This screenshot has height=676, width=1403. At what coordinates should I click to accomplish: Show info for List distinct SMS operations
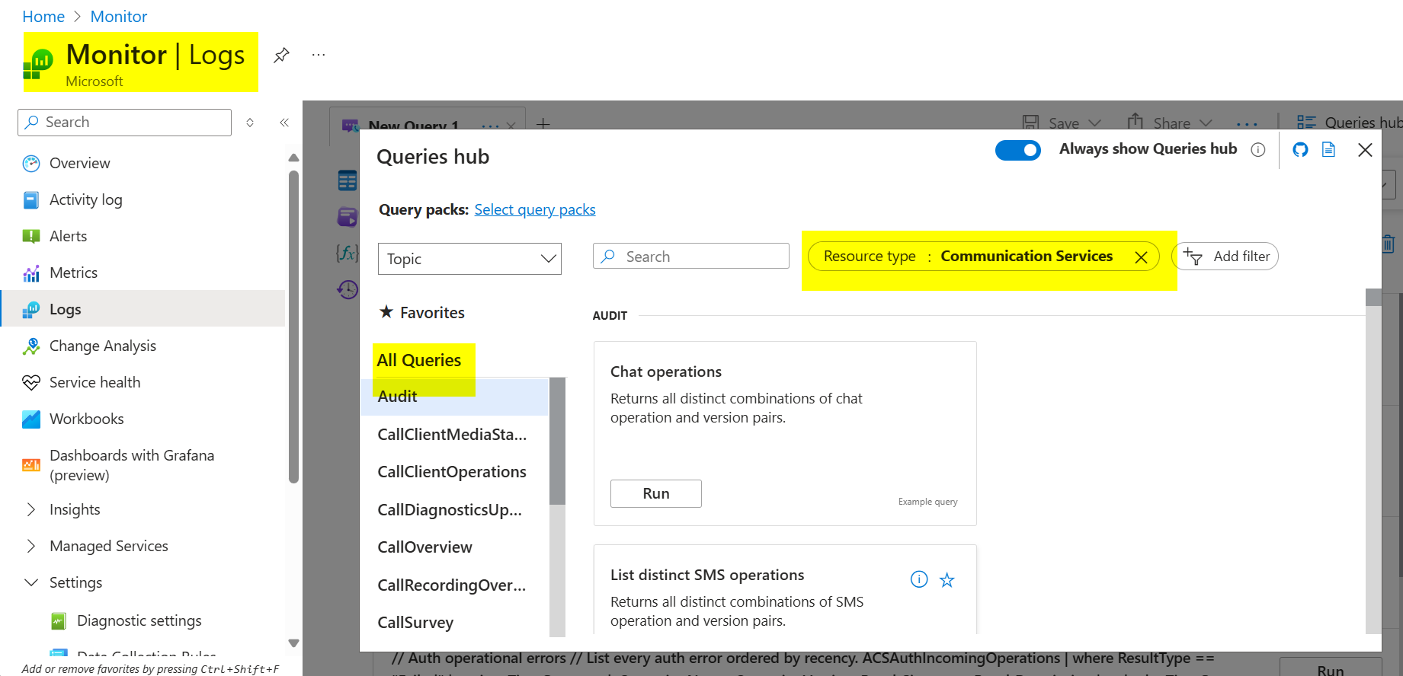point(919,579)
